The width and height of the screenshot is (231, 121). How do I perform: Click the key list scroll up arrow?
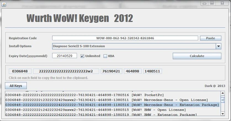223,93
